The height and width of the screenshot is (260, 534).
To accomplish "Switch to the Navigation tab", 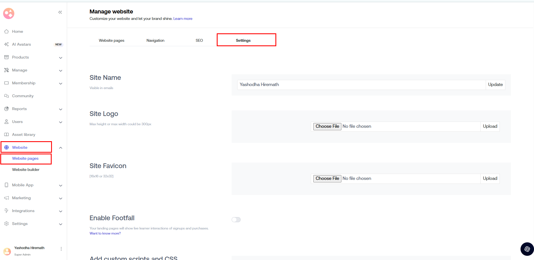I will pos(155,40).
